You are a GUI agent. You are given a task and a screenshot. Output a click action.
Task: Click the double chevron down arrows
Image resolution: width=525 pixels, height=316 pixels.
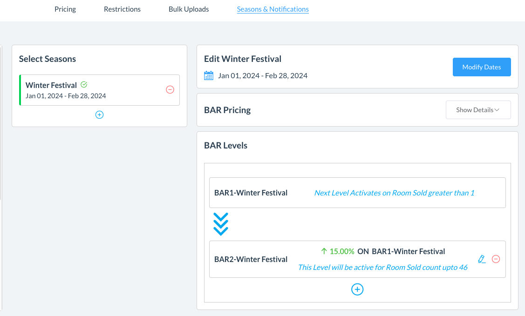(x=220, y=224)
